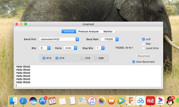Image resolution: width=179 pixels, height=107 pixels.
Task: Open Baidu Netdisk cloud icon in dock
Action: coord(140,101)
